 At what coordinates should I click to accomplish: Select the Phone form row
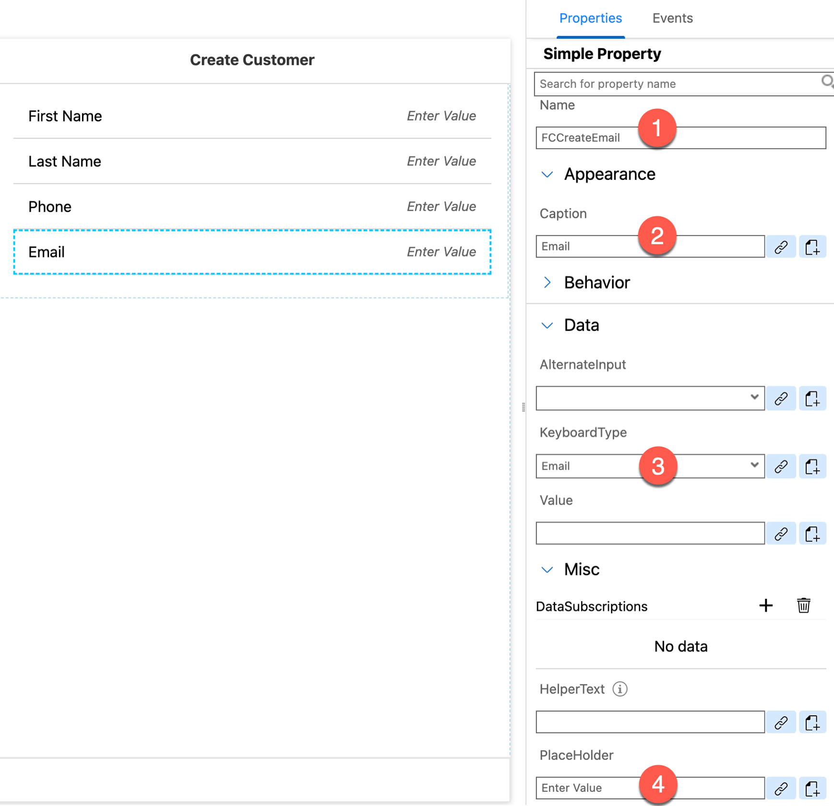tap(252, 207)
